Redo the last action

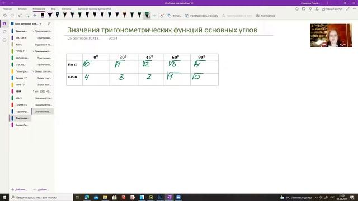(12, 16)
